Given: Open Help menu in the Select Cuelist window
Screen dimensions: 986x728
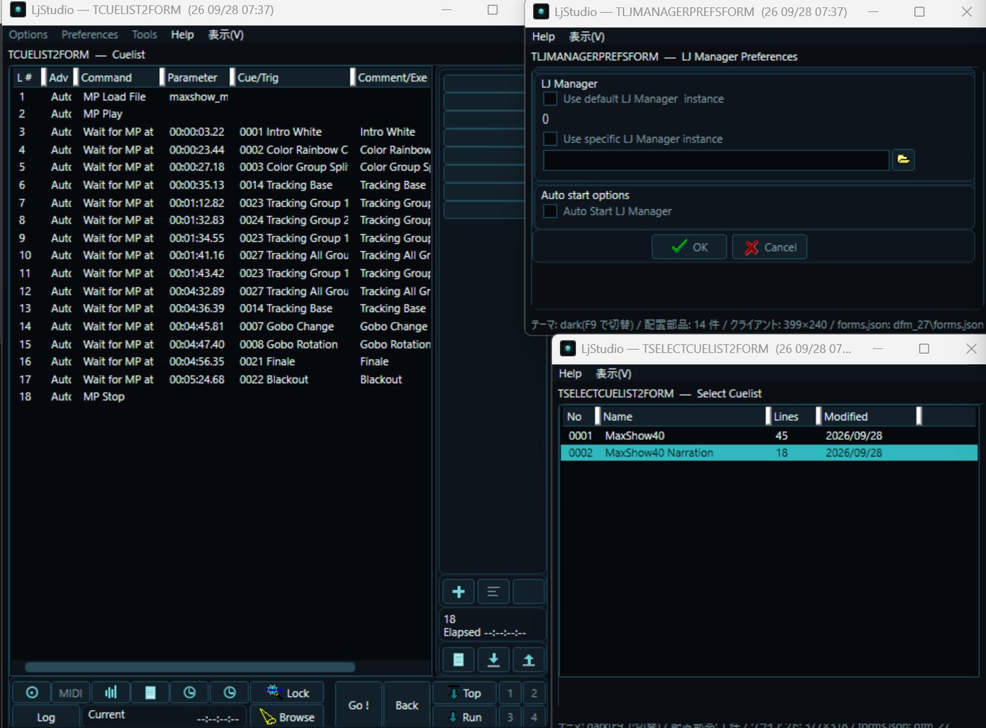Looking at the screenshot, I should (570, 374).
